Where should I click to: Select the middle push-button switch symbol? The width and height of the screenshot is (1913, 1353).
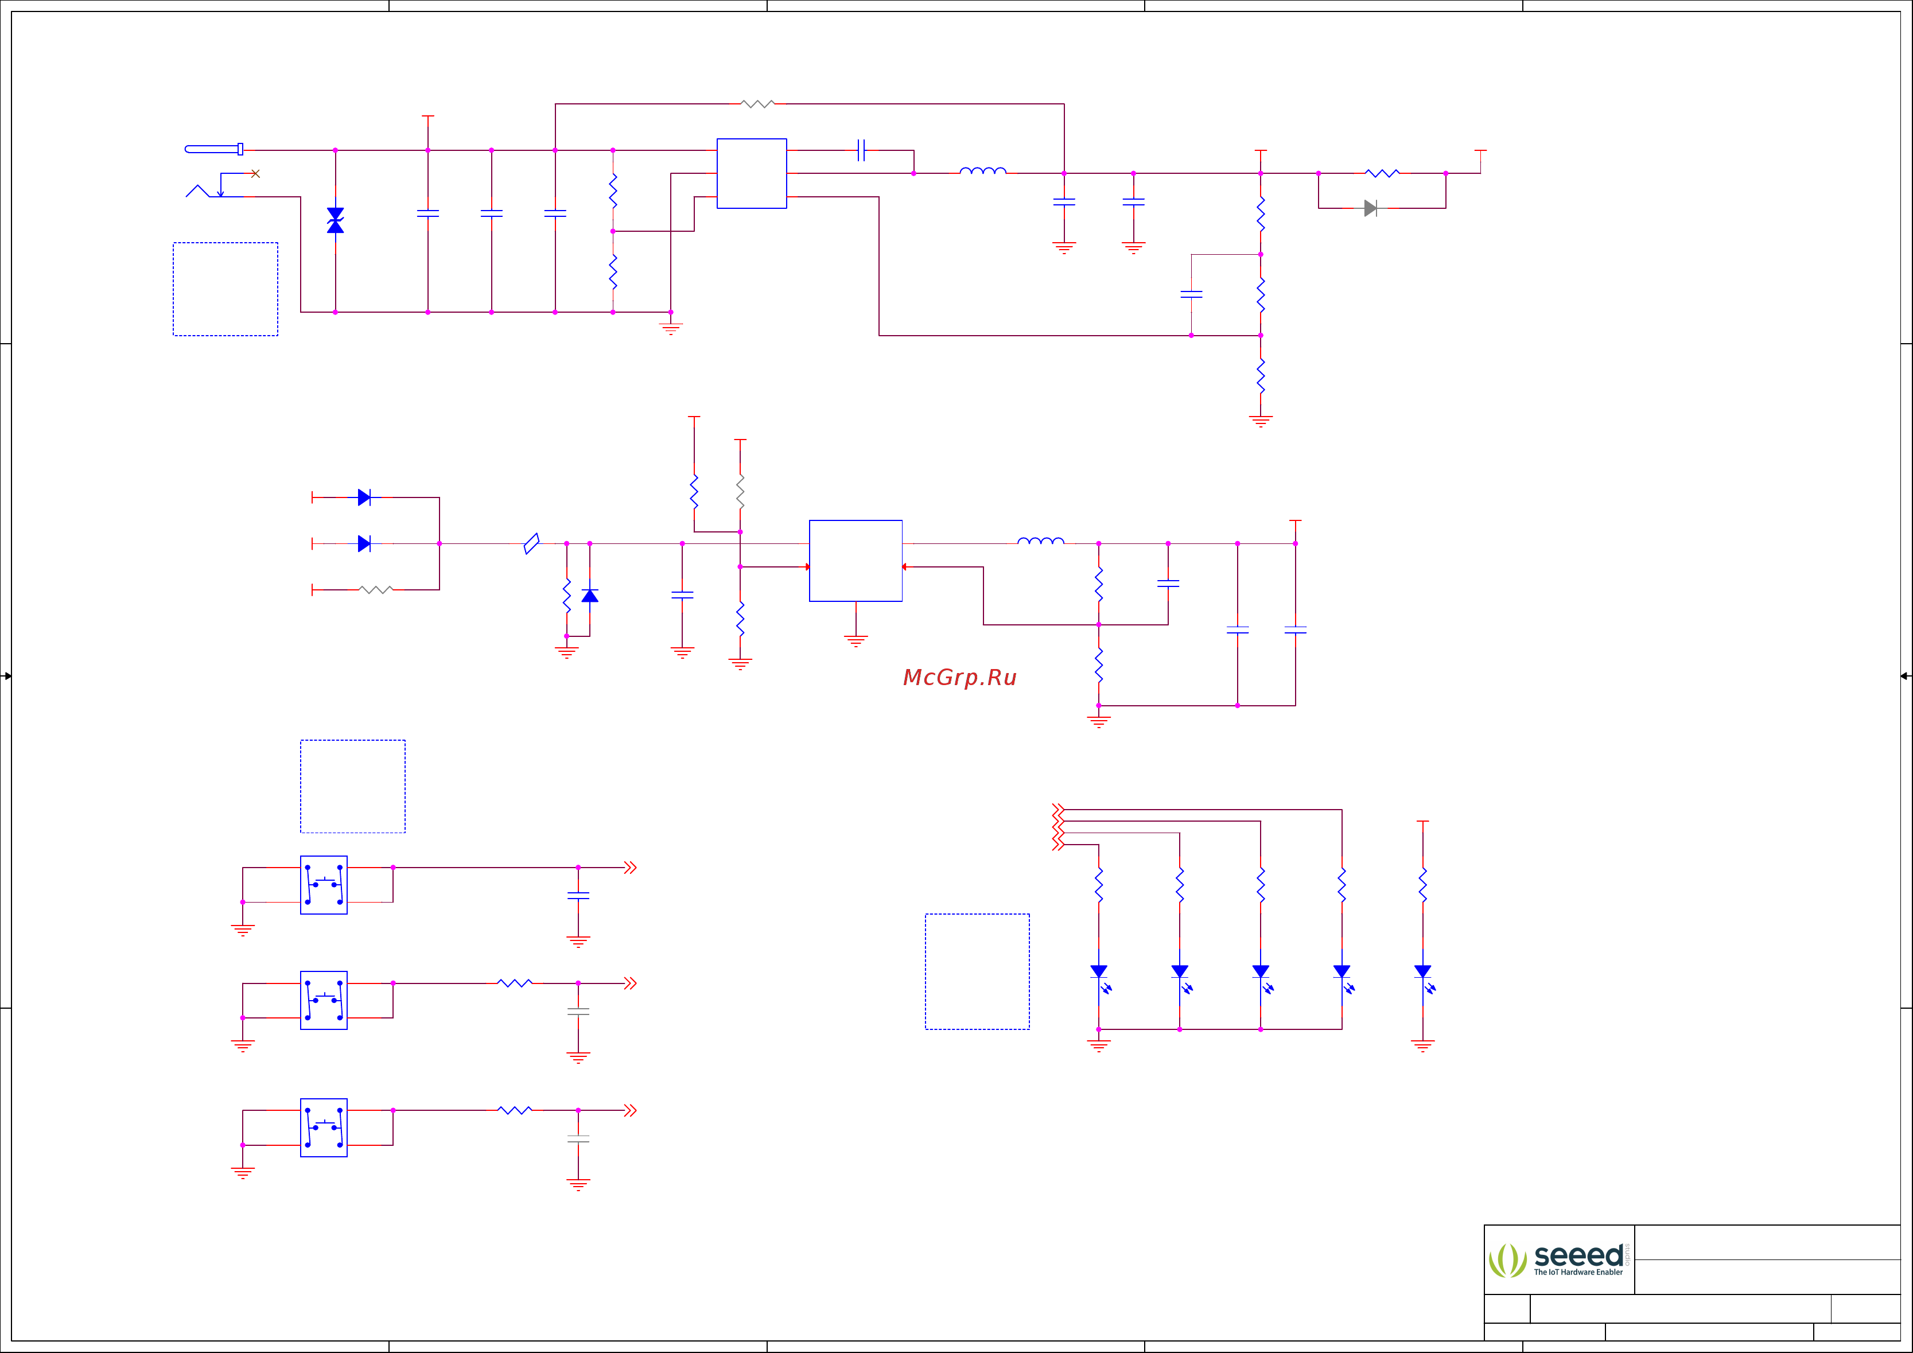pyautogui.click(x=323, y=1001)
